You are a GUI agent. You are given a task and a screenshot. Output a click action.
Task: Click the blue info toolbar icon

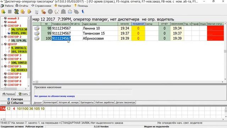tap(83, 12)
